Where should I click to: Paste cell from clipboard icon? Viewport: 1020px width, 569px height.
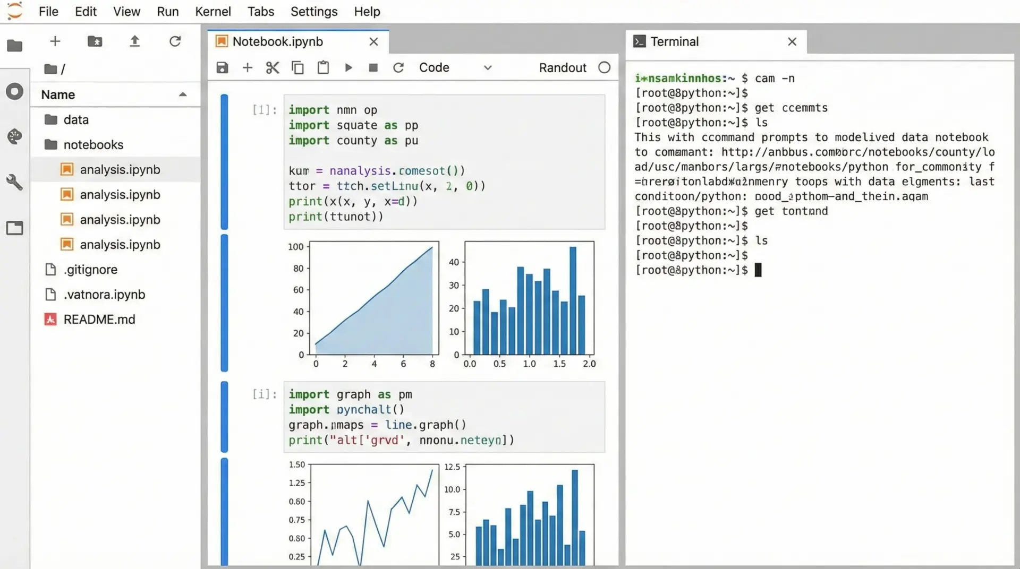323,68
